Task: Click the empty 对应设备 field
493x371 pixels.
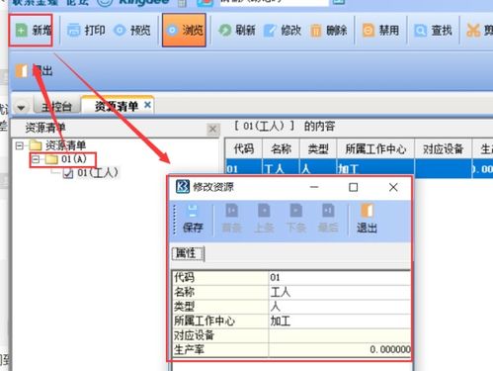Action: point(339,335)
